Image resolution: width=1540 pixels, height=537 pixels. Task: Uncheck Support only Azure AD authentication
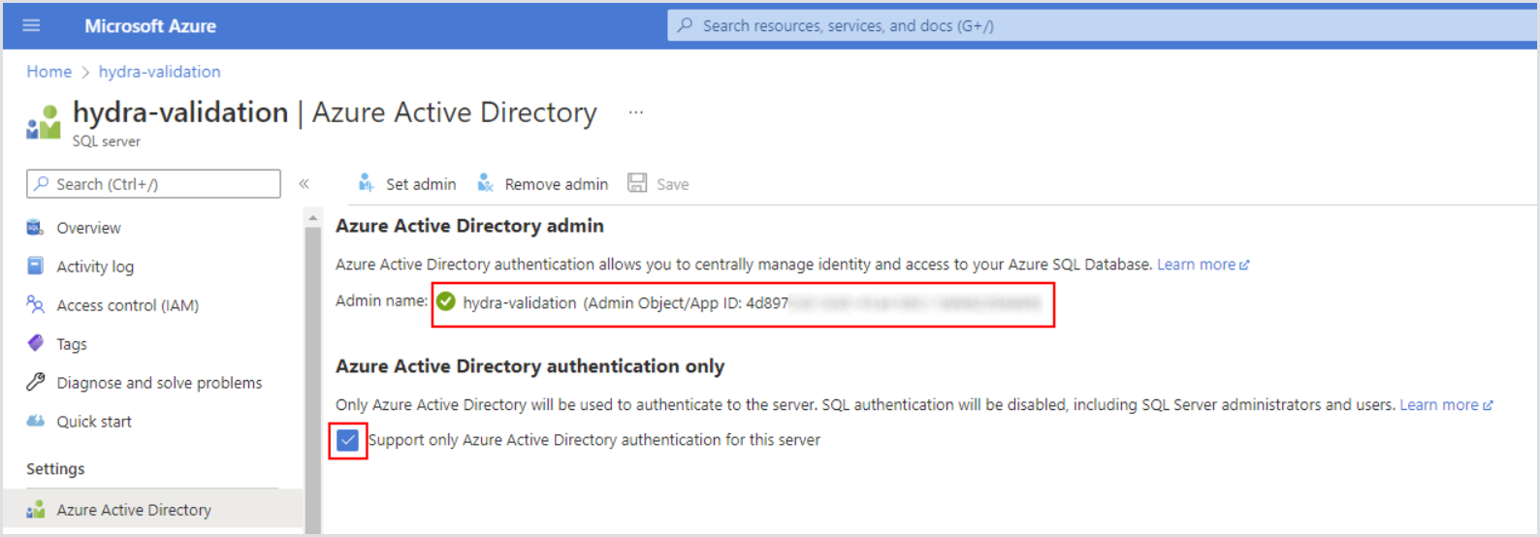click(348, 440)
